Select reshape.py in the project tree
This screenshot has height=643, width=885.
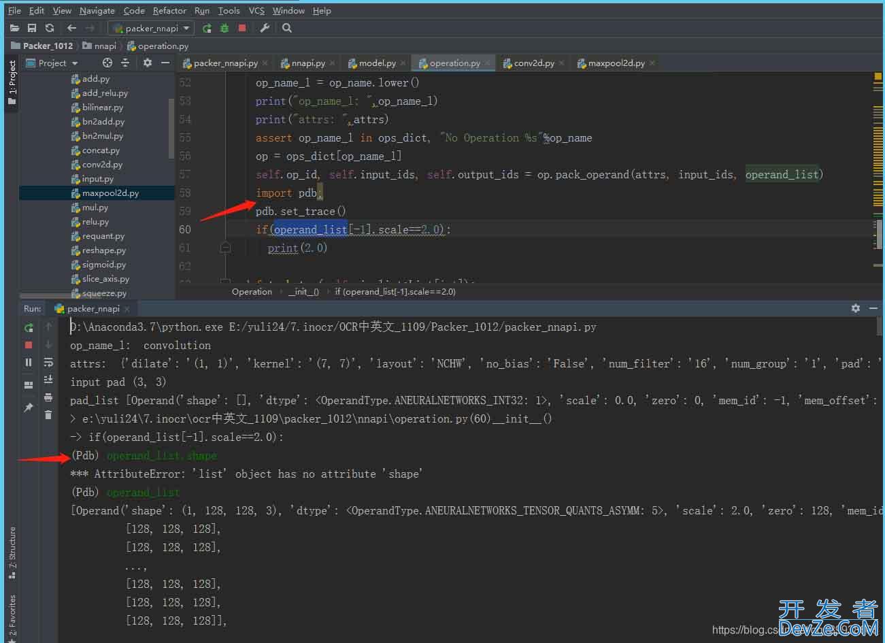104,250
